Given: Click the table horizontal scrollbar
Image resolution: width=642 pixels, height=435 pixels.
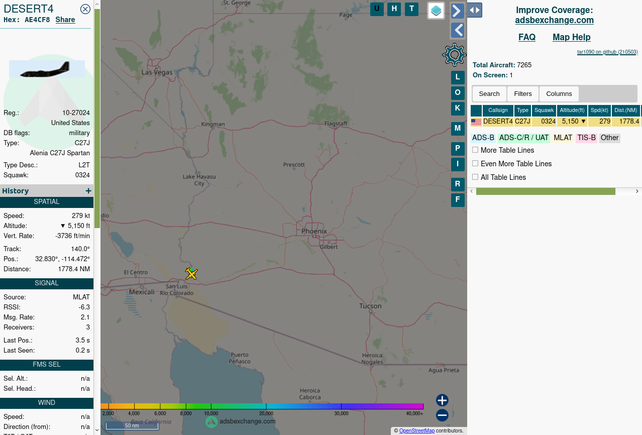Looking at the screenshot, I should click(x=546, y=191).
